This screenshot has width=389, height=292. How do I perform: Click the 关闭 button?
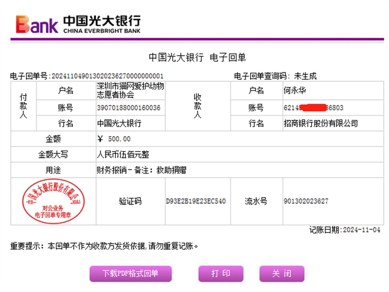click(282, 274)
